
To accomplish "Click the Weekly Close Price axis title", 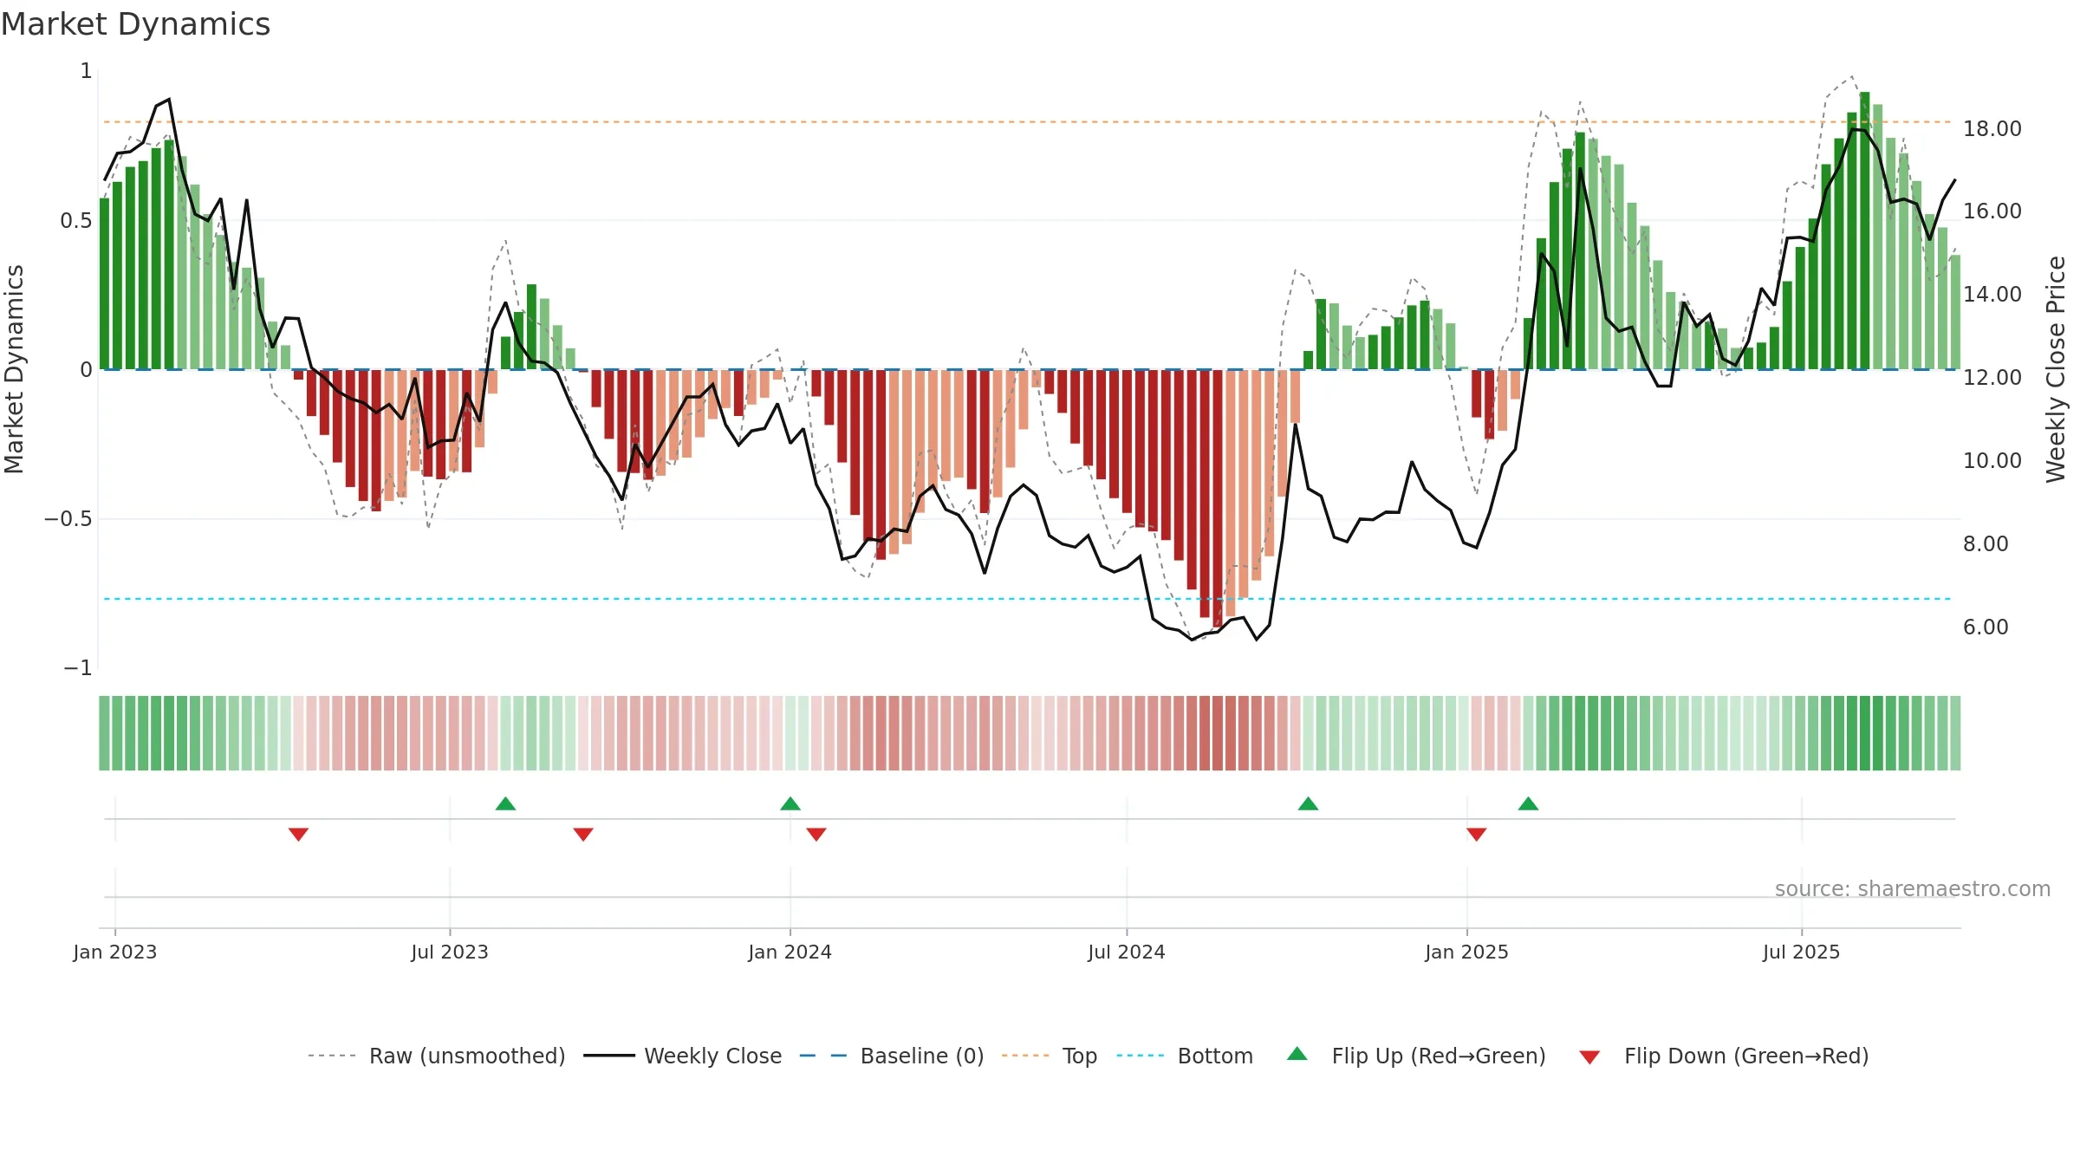I will tap(2056, 369).
